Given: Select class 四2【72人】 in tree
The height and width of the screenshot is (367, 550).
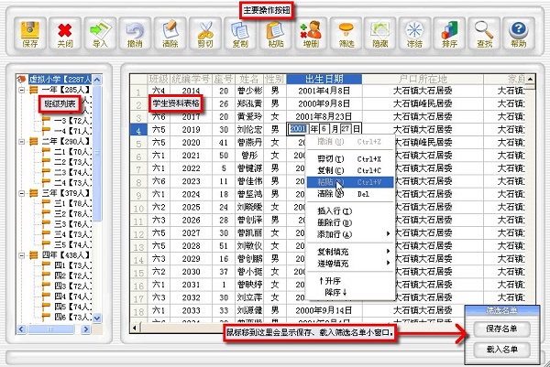Looking at the screenshot, I should click(x=72, y=275).
